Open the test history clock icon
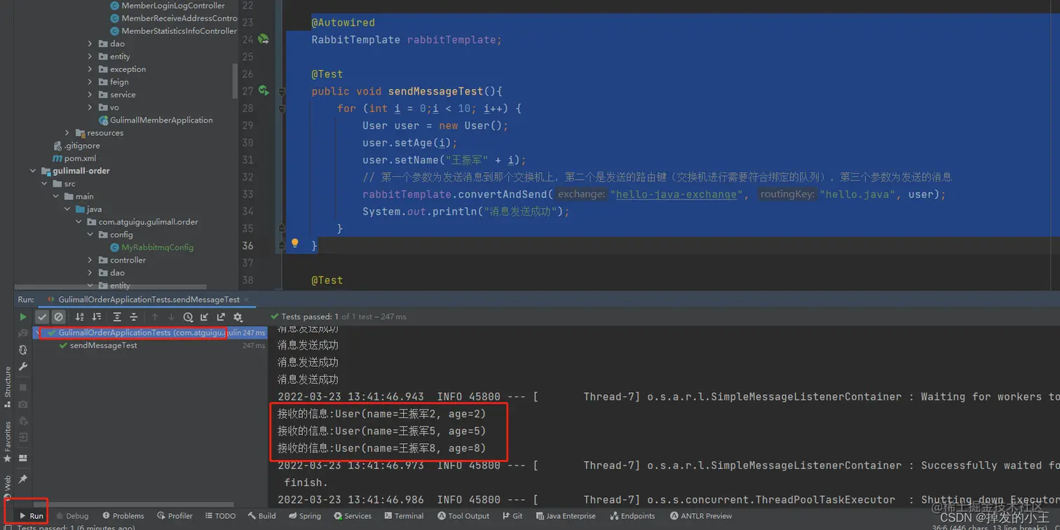This screenshot has width=1060, height=530. (x=188, y=317)
